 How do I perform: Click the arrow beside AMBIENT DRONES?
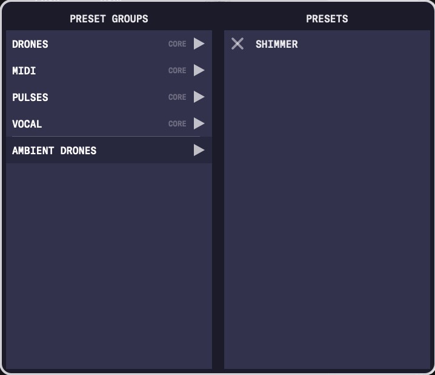pos(199,150)
